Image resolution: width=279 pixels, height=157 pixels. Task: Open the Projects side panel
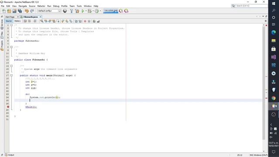[2, 45]
